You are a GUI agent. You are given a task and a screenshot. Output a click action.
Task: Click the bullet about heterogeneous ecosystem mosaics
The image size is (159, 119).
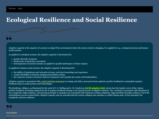pyautogui.click(x=51, y=64)
